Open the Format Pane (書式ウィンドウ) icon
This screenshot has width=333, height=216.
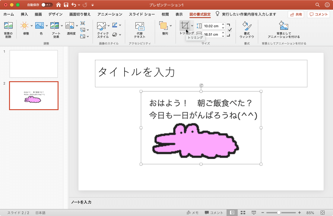(247, 26)
